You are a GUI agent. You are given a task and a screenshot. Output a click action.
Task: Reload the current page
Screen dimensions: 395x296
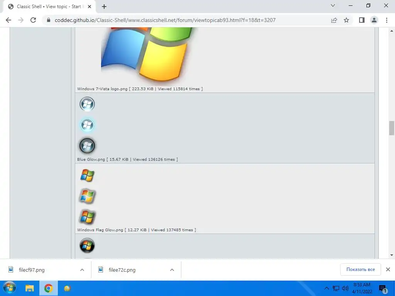click(33, 20)
